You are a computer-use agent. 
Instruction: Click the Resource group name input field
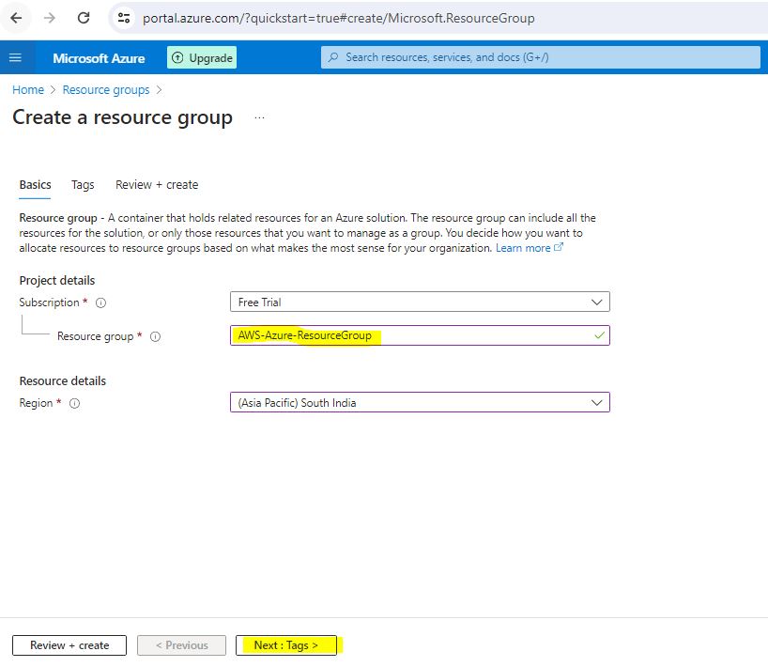click(420, 335)
